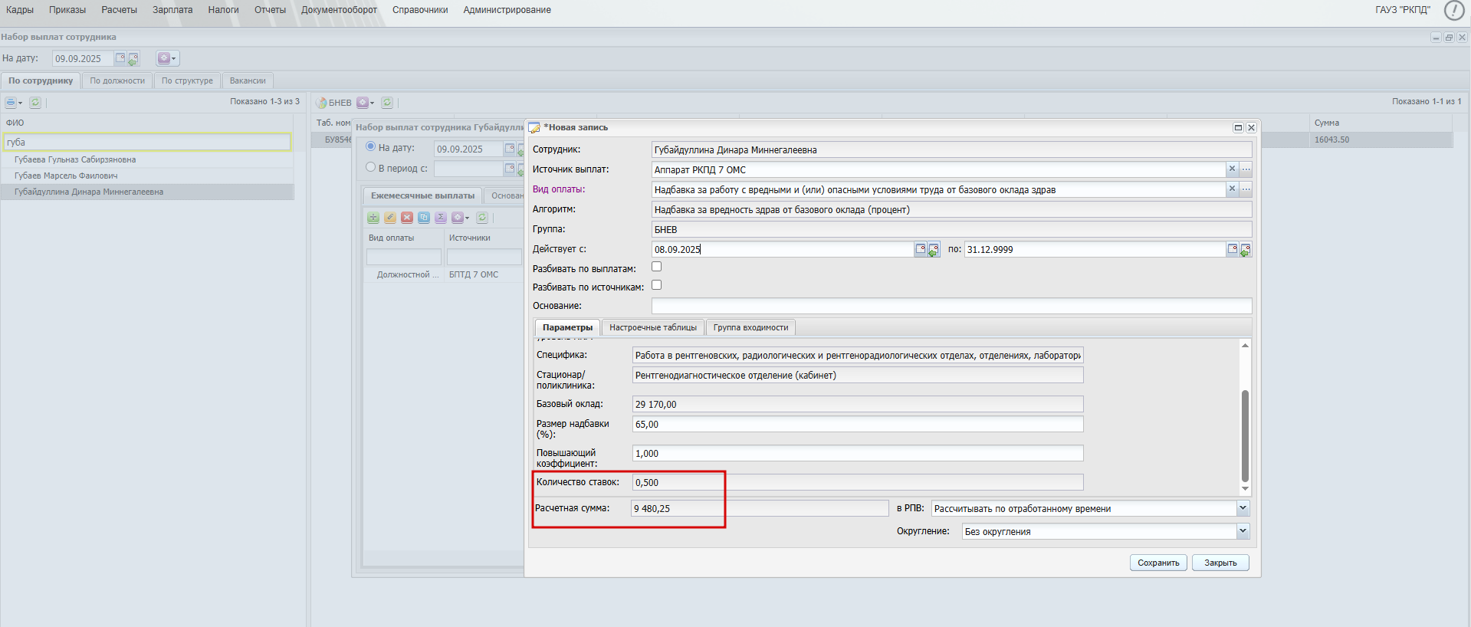The width and height of the screenshot is (1471, 627).
Task: Add a new monthly payment with green plus
Action: tap(373, 218)
